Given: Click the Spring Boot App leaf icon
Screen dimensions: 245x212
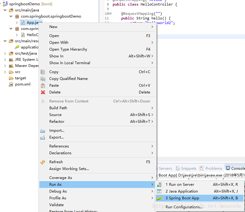Looking at the screenshot, I should pyautogui.click(x=159, y=198).
